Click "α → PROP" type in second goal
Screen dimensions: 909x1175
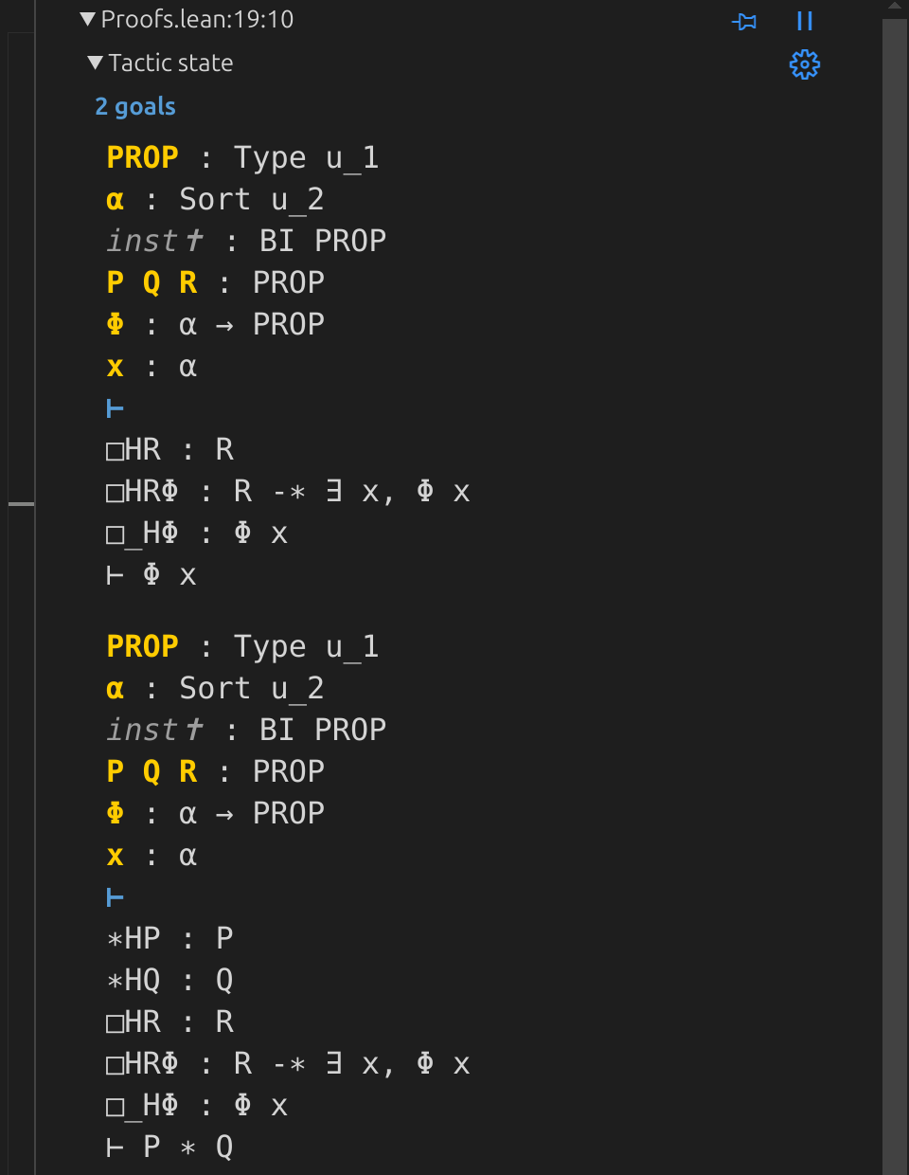(x=251, y=813)
